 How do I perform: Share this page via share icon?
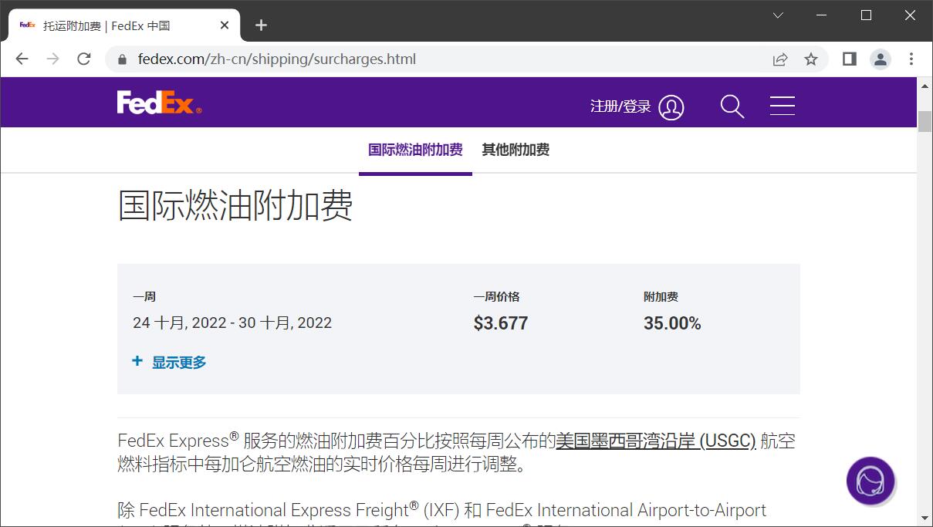(x=780, y=59)
